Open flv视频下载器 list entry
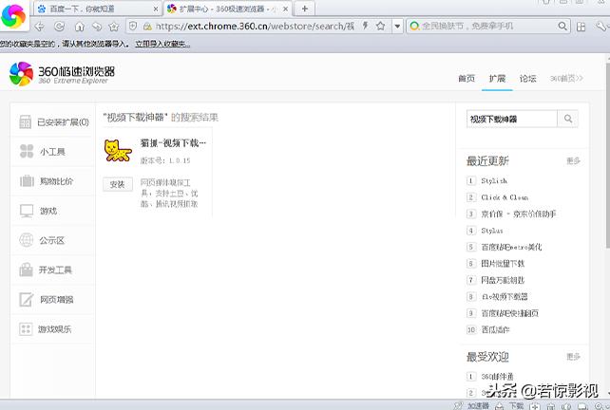 click(x=505, y=296)
